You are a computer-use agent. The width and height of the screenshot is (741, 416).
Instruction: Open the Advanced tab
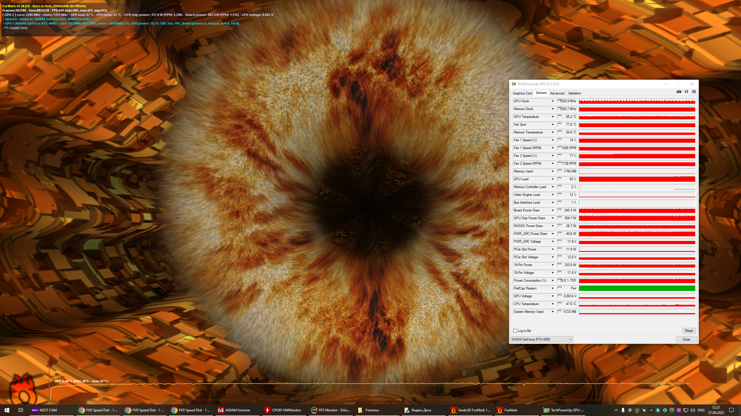click(x=557, y=93)
